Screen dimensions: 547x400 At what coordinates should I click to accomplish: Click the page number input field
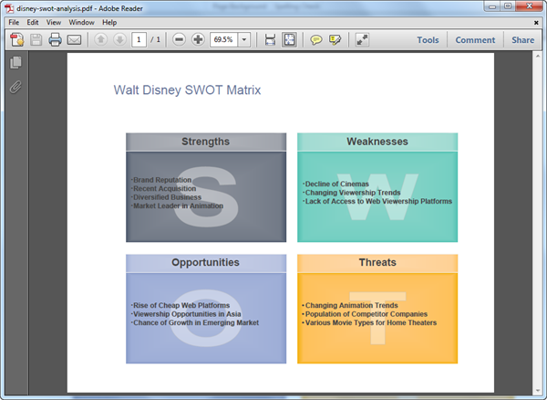(139, 40)
